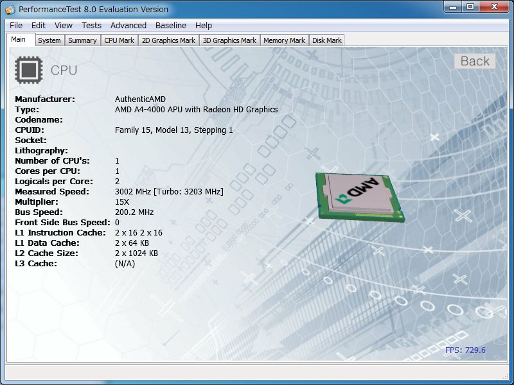Click the 'Measured Speed:' label
The height and width of the screenshot is (385, 514).
[52, 191]
